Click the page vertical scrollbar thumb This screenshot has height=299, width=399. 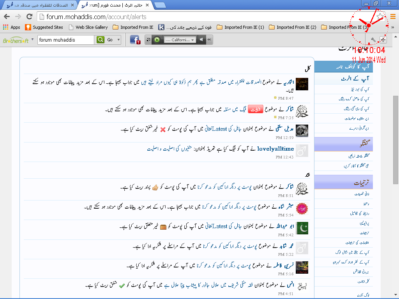tap(395, 140)
